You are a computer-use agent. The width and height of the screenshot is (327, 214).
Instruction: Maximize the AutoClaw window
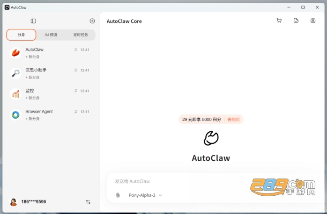pyautogui.click(x=303, y=7)
